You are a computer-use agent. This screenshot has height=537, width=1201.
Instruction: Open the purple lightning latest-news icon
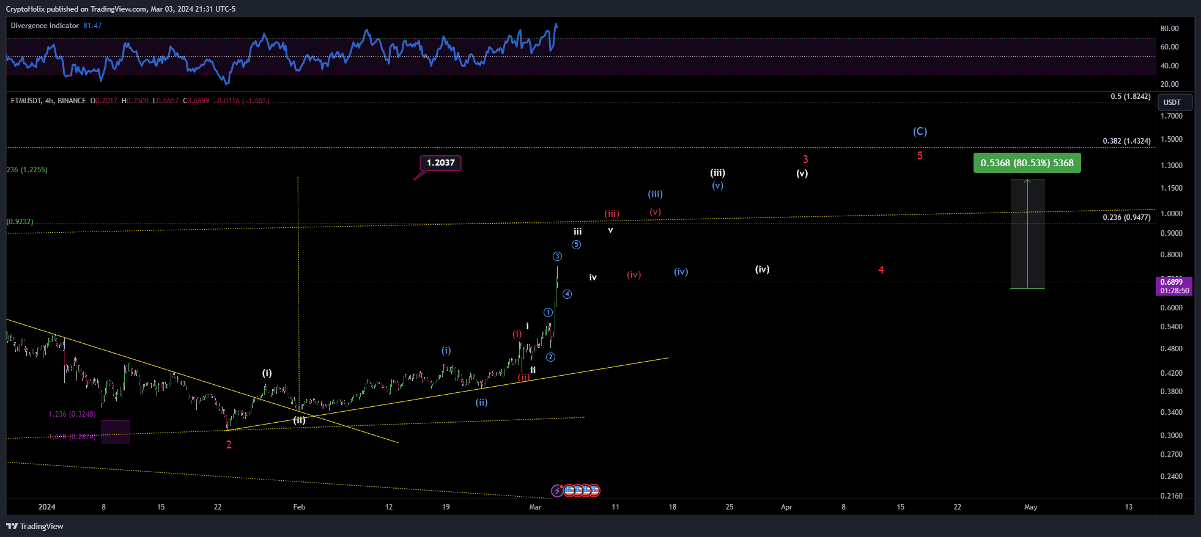557,491
